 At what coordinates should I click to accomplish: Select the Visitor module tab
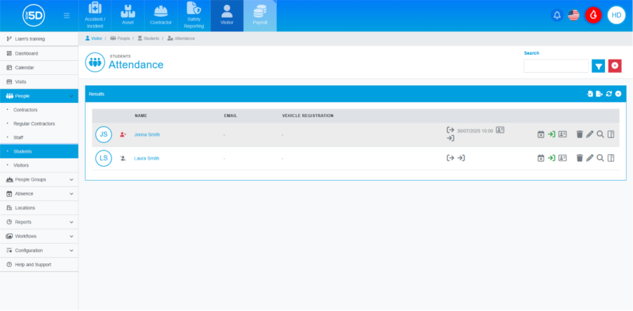coord(227,15)
